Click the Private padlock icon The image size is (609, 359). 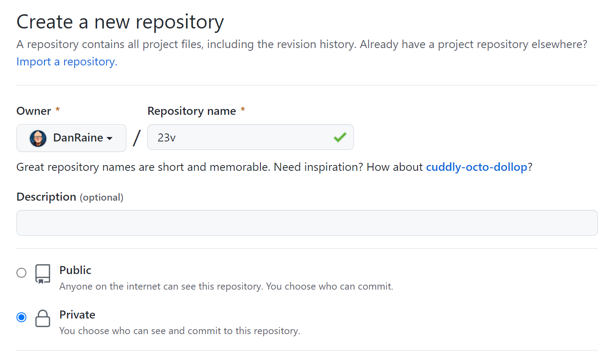(43, 319)
